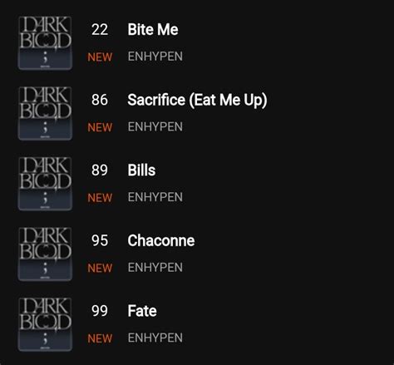This screenshot has height=365, width=394.
Task: Open the Bite Me song title
Action: [153, 29]
